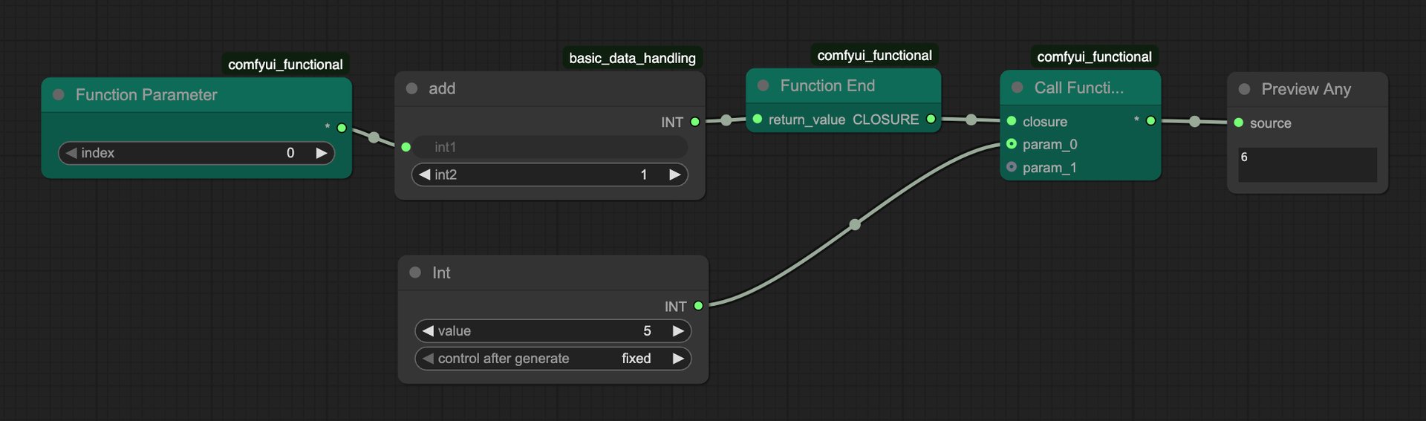Screen dimensions: 1426x421
Task: Click the Preview Any node collapse dot
Action: pyautogui.click(x=1245, y=89)
